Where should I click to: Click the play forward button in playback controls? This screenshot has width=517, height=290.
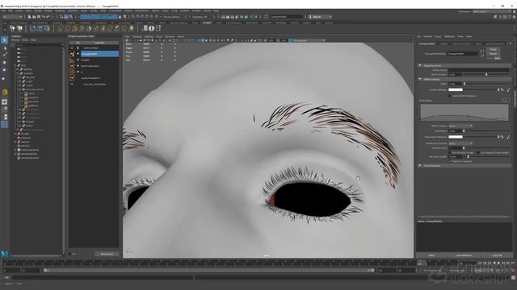click(x=499, y=263)
